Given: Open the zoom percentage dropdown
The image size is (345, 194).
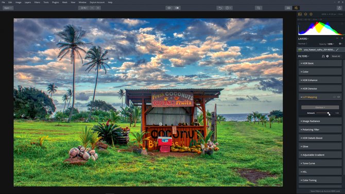Looking at the screenshot, I should (x=83, y=8).
